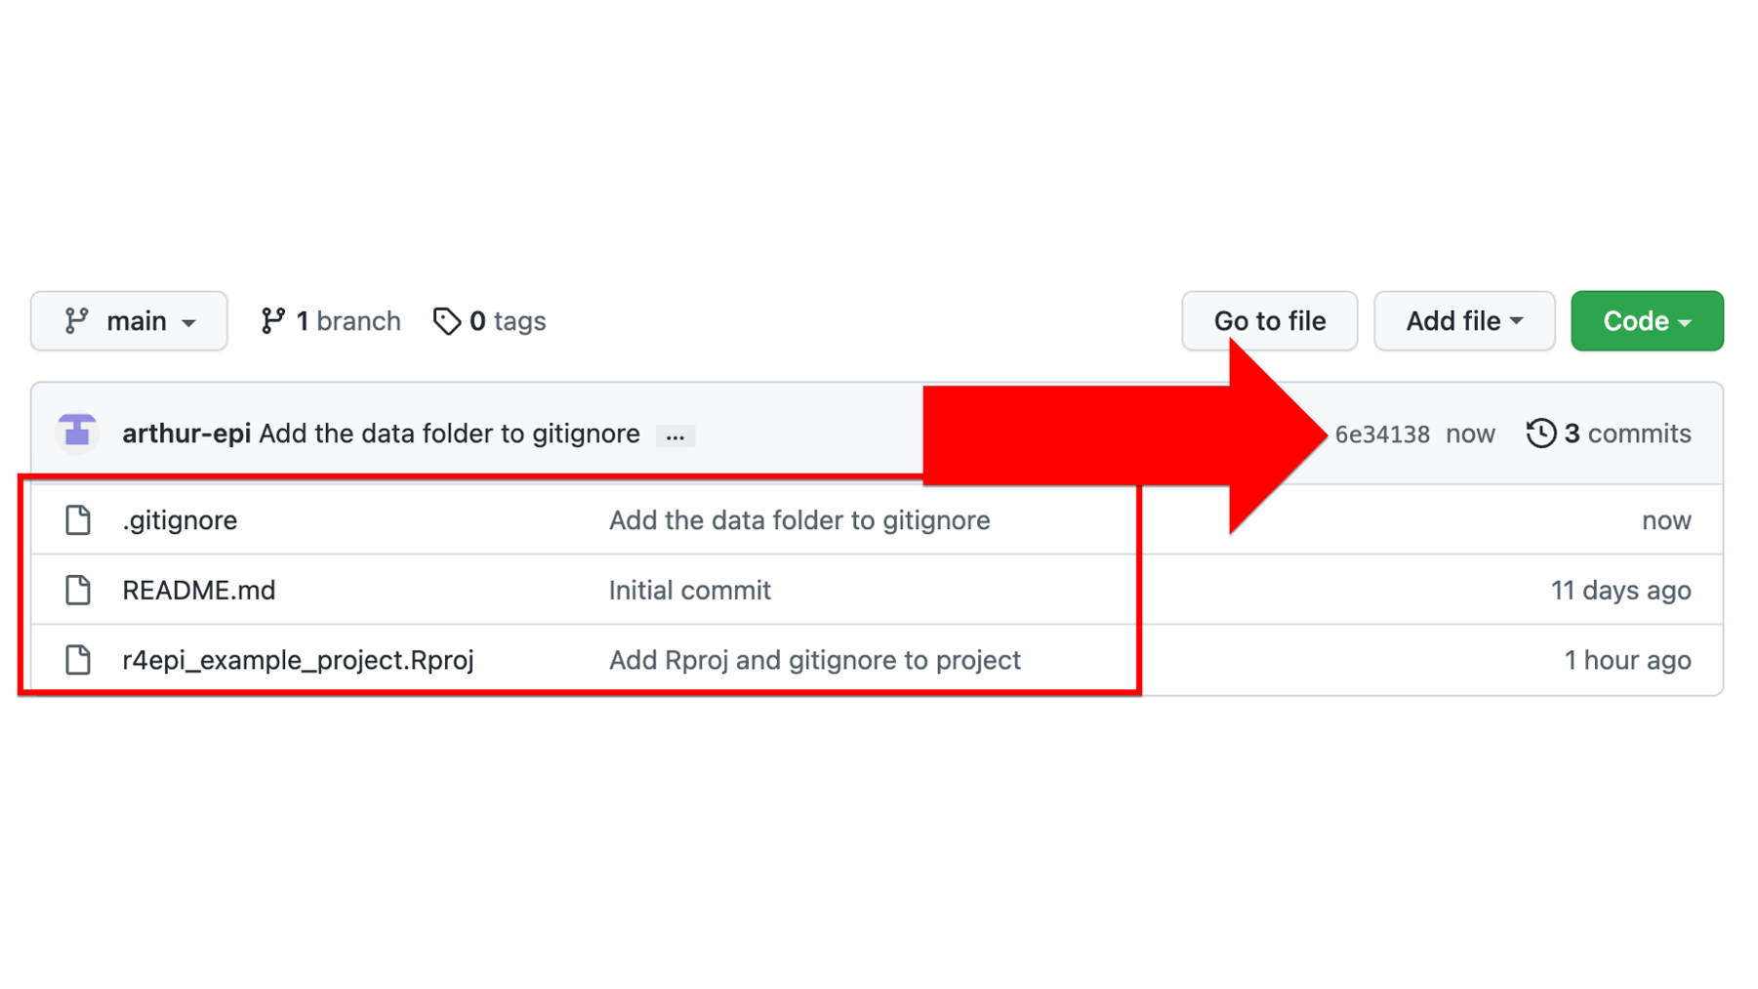
Task: Expand the Add file dropdown
Action: point(1463,321)
